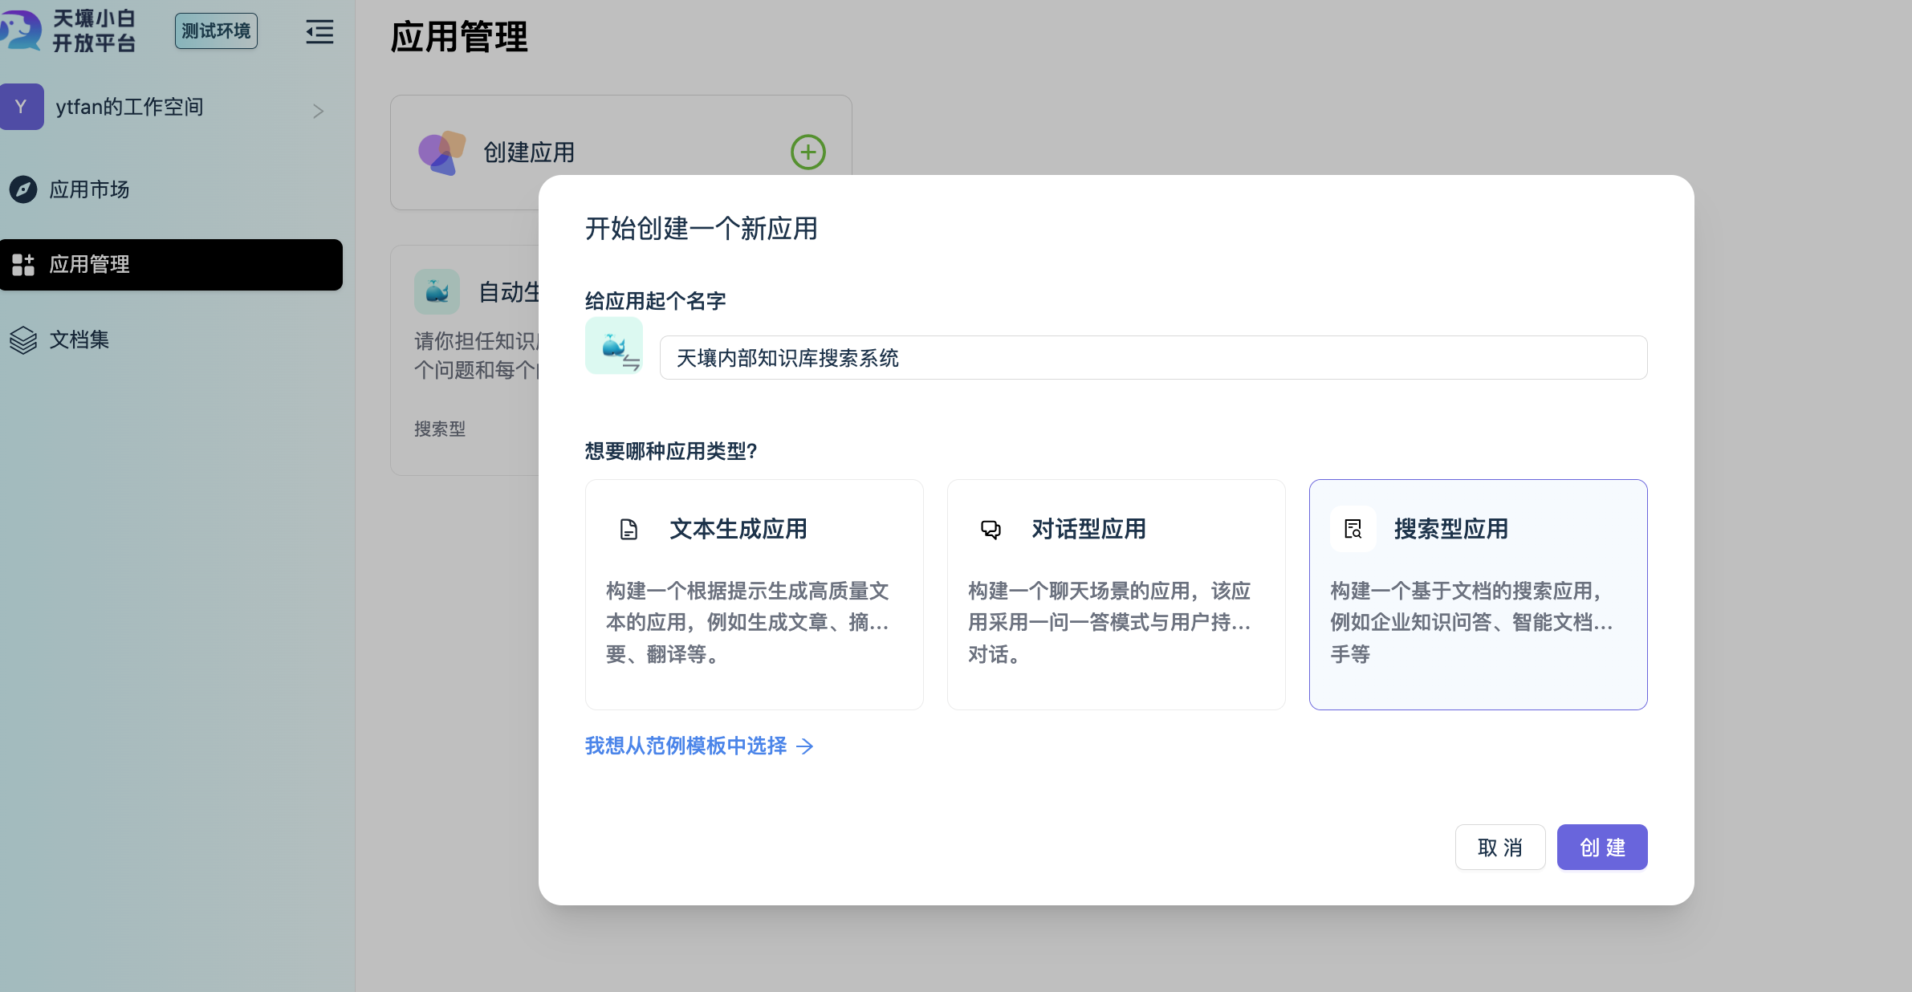
Task: Select the 搜索型应用 type card
Action: (x=1479, y=595)
